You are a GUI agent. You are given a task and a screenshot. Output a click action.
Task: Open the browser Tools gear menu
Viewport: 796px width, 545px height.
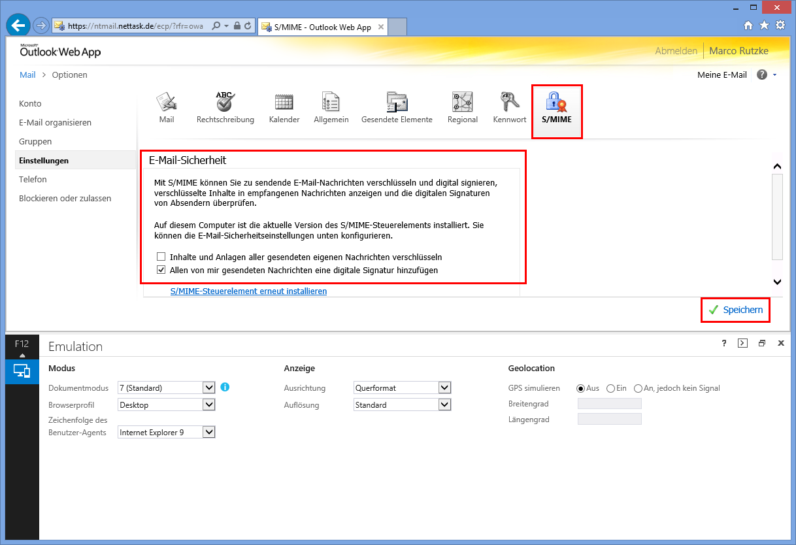(x=780, y=25)
